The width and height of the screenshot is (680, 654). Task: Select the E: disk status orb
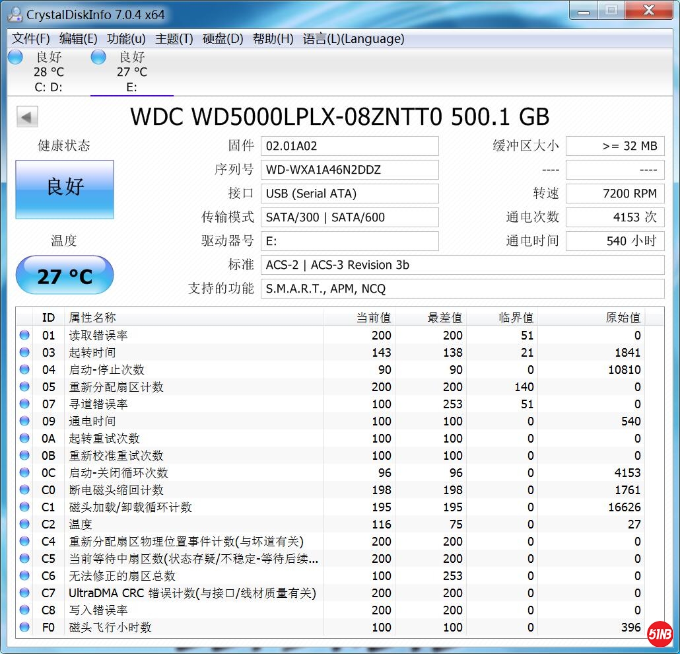coord(98,57)
